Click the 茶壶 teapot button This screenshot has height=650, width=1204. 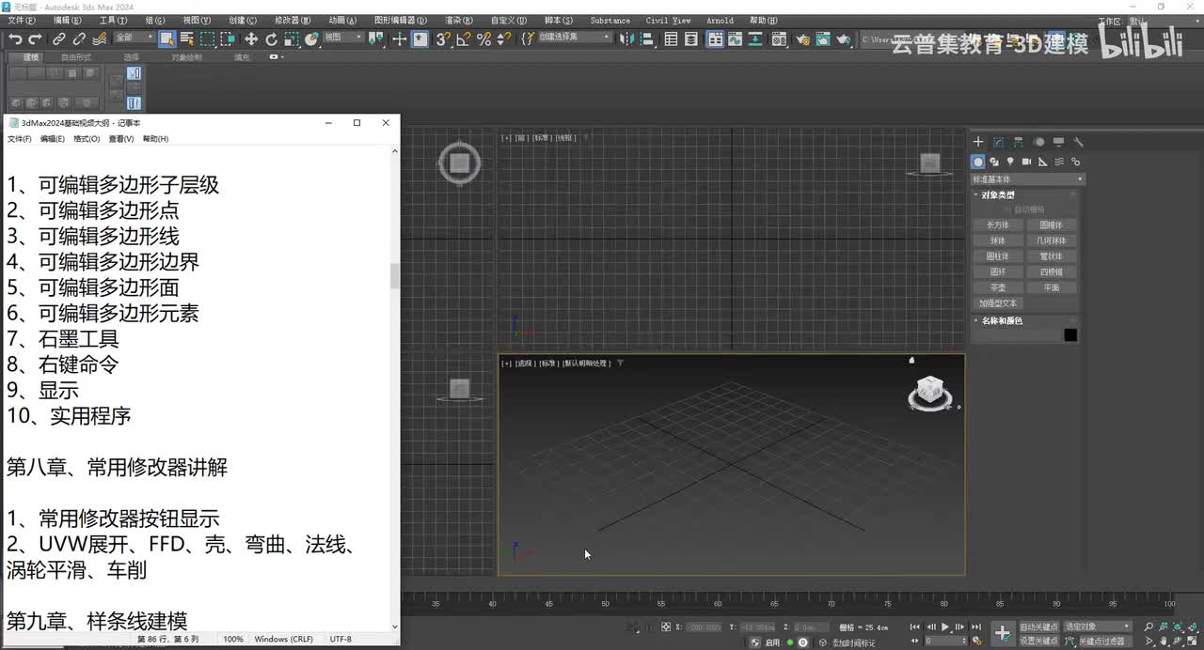[997, 287]
